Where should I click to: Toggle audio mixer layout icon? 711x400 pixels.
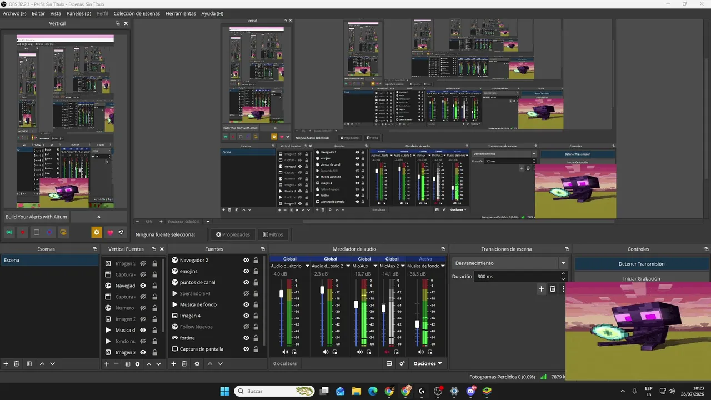click(x=389, y=363)
